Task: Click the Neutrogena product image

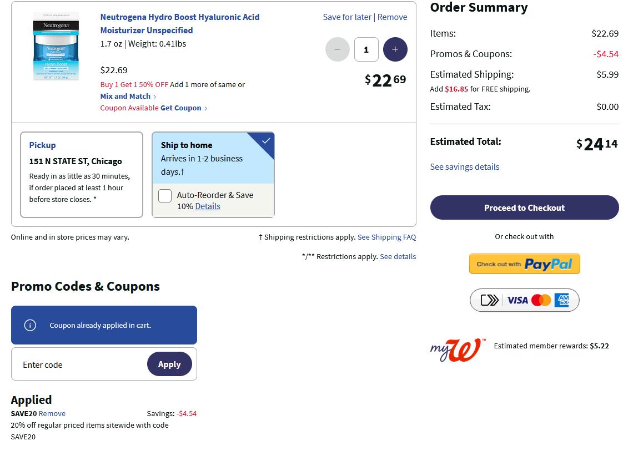Action: coord(56,46)
